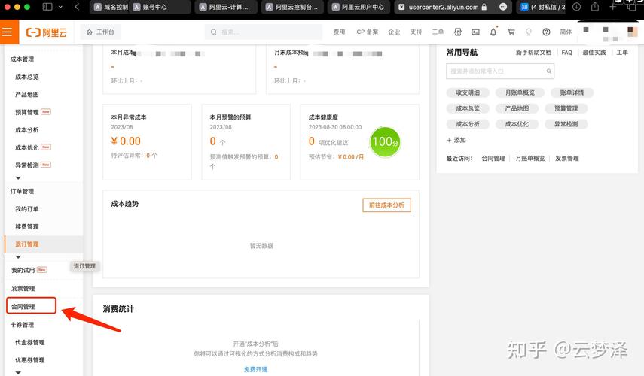Image resolution: width=644 pixels, height=376 pixels.
Task: Open 新手帮助文档 link
Action: coord(533,53)
